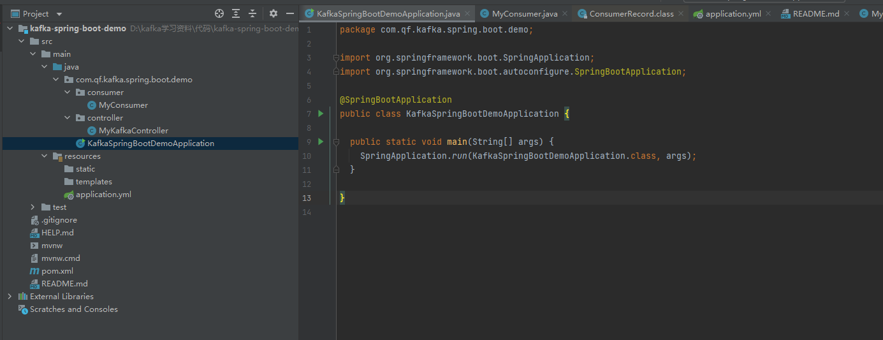Viewport: 883px width, 340px height.
Task: Close the README.md editor tab
Action: pos(847,13)
